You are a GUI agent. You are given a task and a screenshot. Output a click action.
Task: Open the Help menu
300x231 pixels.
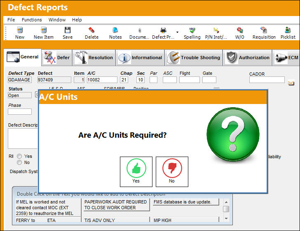(x=77, y=20)
